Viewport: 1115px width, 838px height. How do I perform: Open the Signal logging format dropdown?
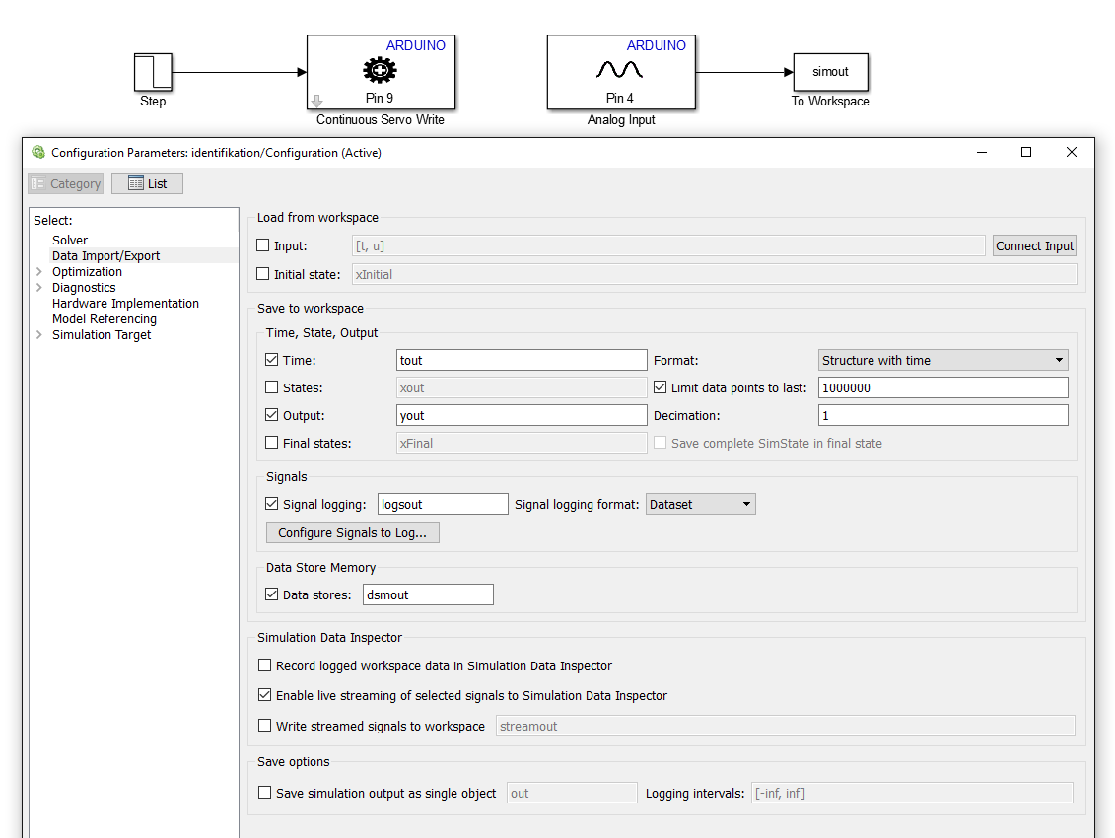[700, 505]
